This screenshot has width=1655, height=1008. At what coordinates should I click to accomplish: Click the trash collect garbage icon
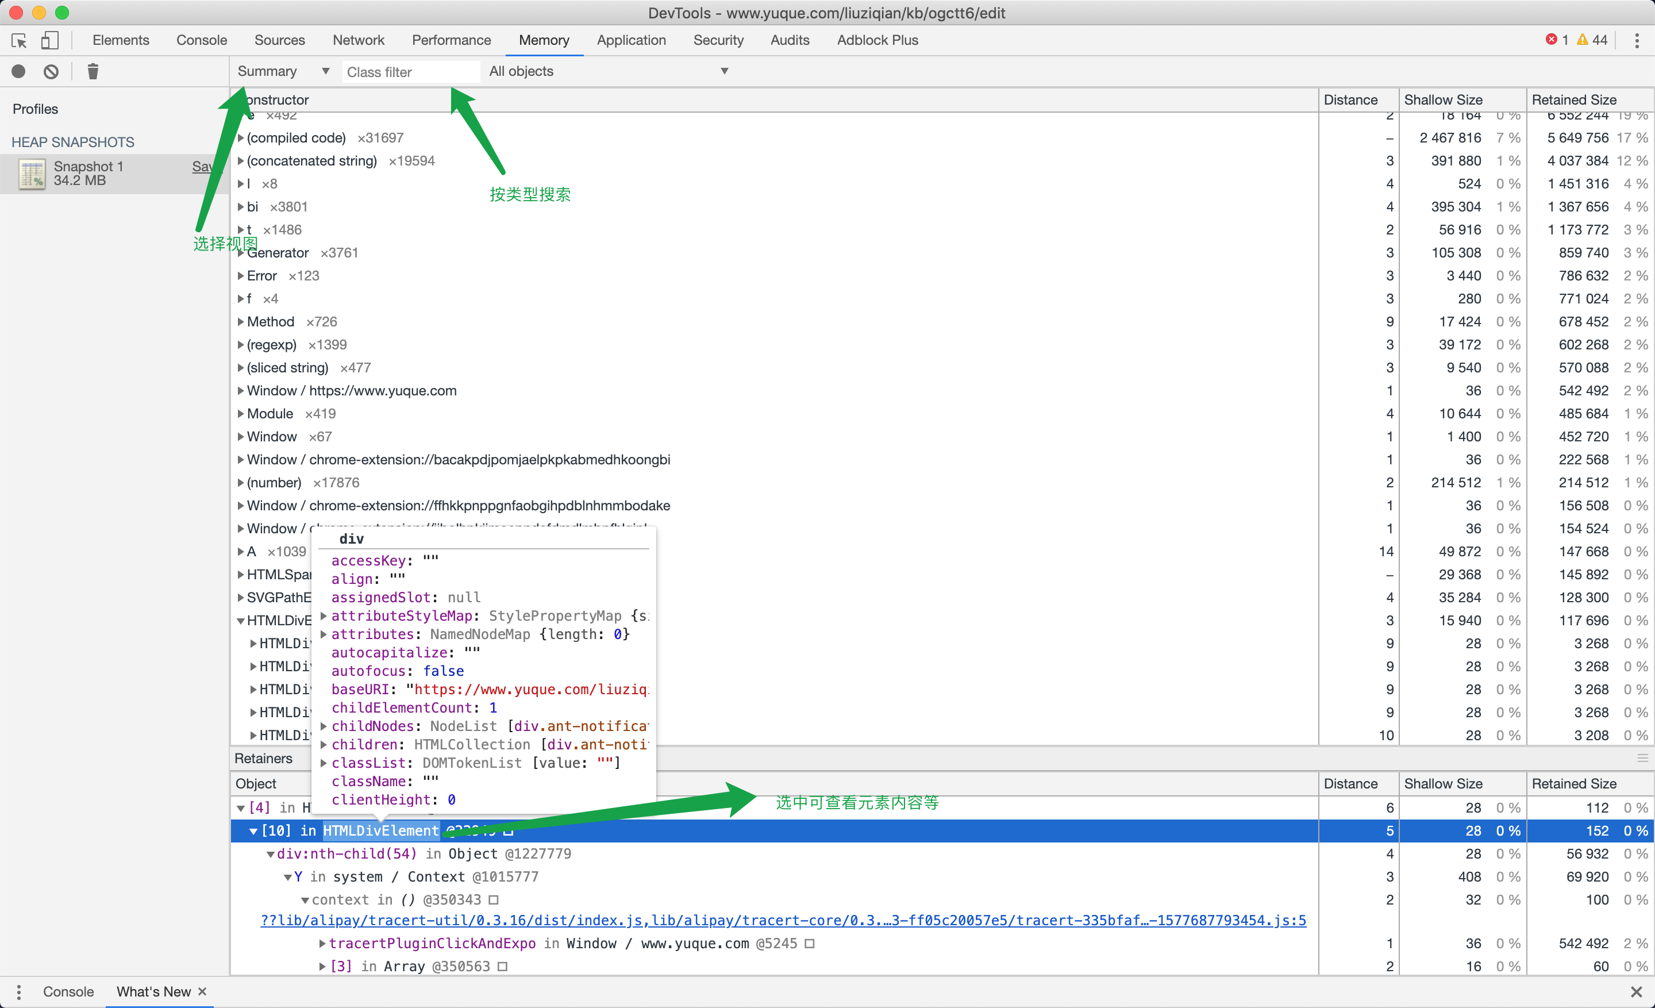click(93, 71)
